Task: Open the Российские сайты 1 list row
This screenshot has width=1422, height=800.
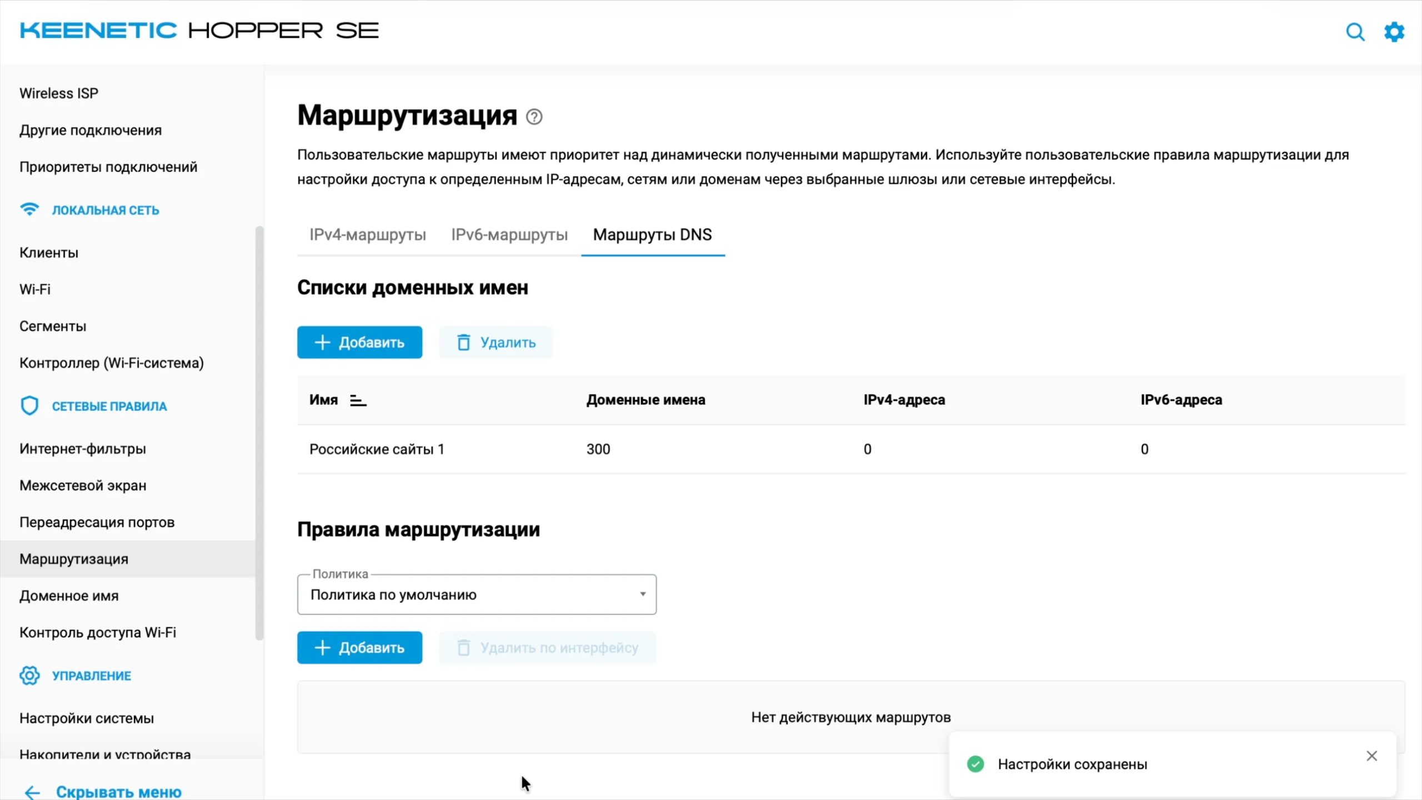Action: click(x=851, y=449)
